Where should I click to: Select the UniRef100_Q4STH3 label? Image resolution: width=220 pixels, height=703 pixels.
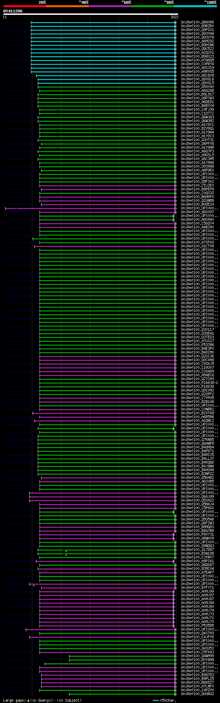point(197,633)
